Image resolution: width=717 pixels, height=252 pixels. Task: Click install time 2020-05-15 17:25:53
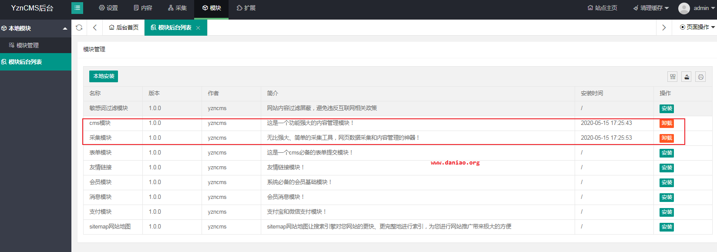pos(606,138)
